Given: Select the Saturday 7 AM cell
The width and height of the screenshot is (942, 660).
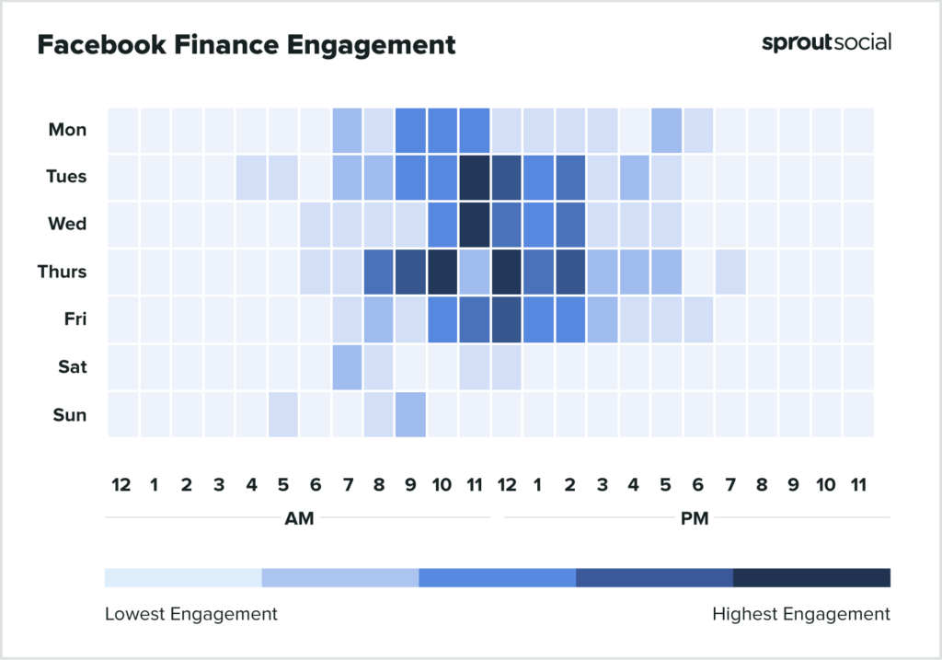Looking at the screenshot, I should 347,366.
